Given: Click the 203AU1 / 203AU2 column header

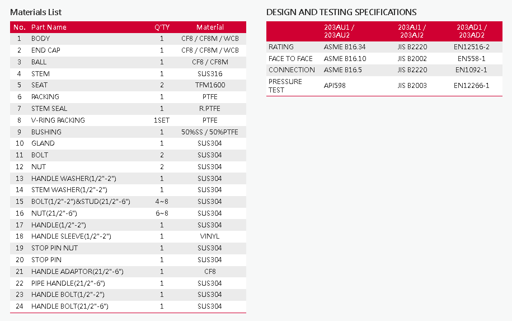Looking at the screenshot, I should coord(339,31).
